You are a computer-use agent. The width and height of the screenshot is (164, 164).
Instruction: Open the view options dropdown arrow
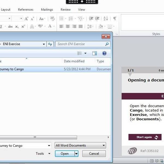pos(86,53)
